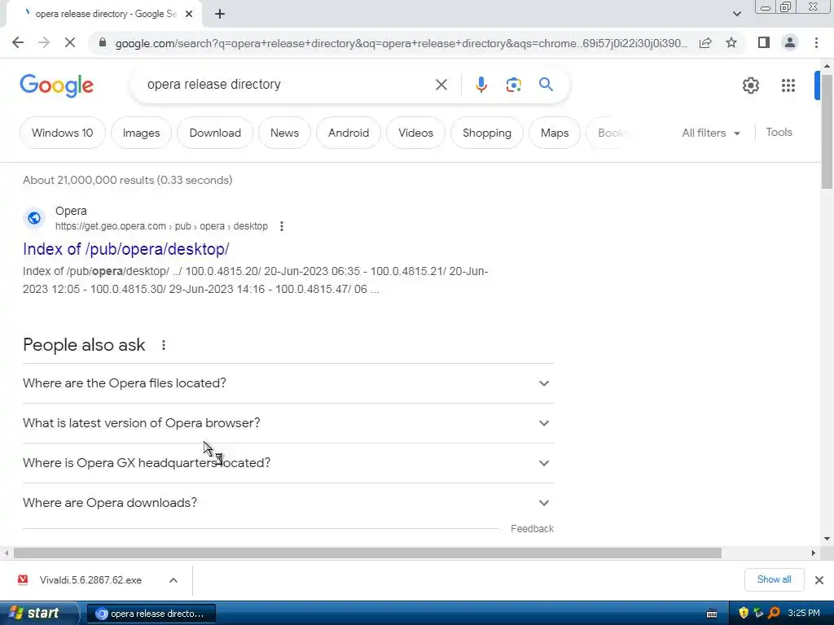The image size is (834, 625).
Task: Click the Chrome taskbar window button
Action: click(x=151, y=614)
